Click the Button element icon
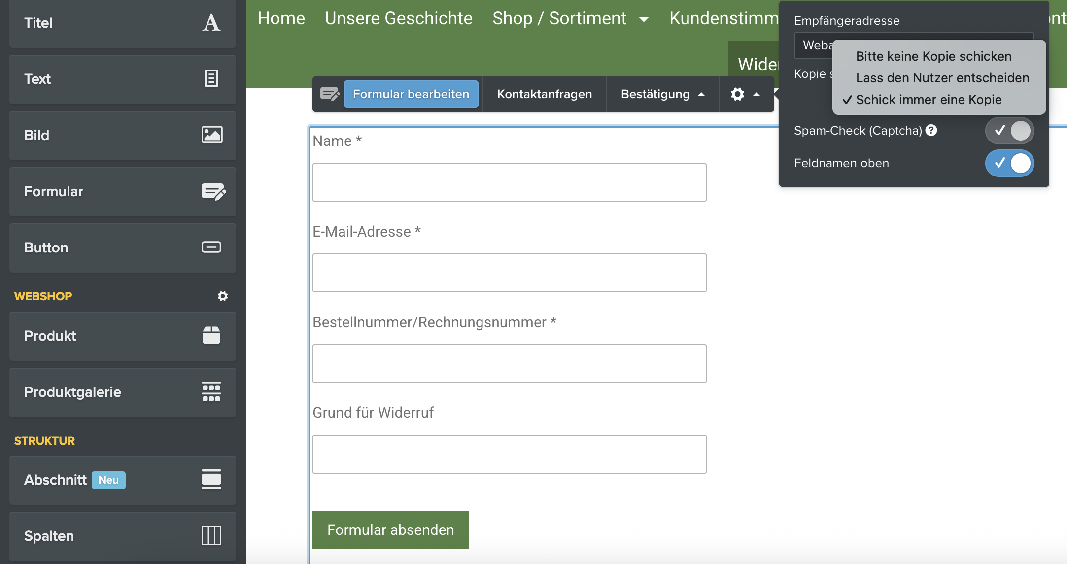 click(x=211, y=247)
